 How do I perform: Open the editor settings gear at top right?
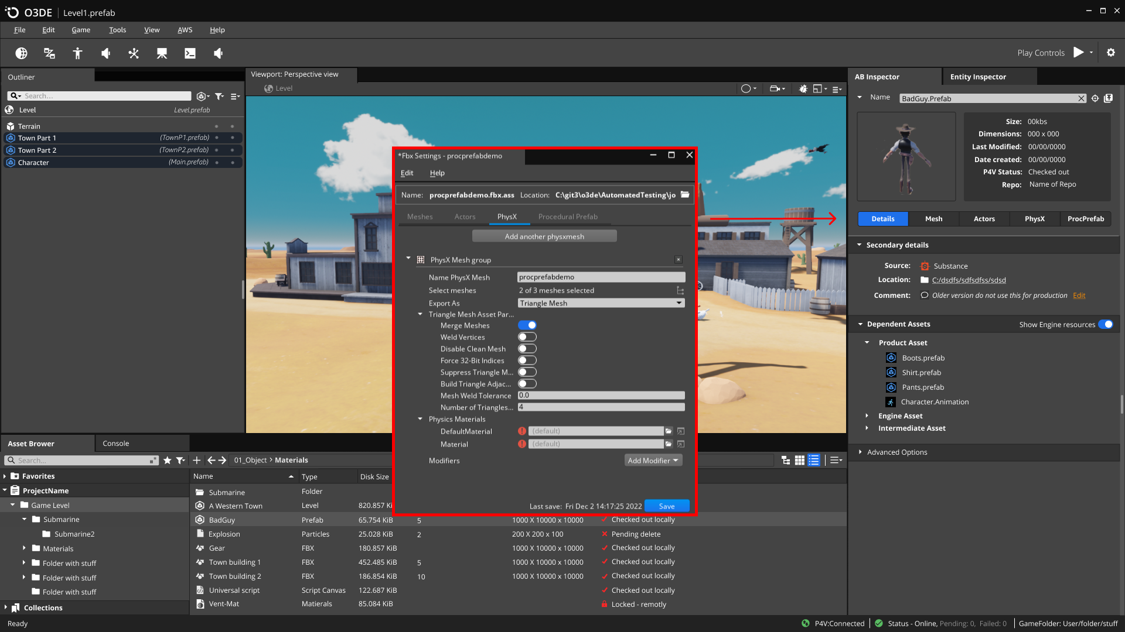click(1111, 52)
